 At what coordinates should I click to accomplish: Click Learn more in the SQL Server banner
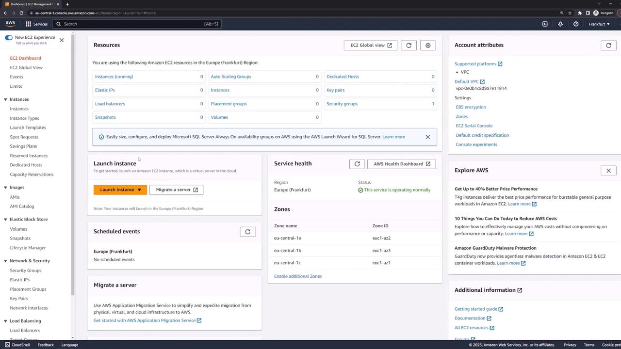tap(393, 137)
